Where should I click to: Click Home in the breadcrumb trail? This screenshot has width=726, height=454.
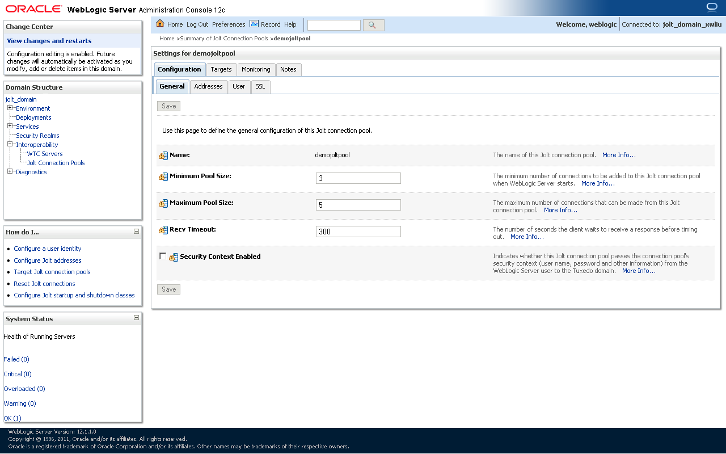167,39
